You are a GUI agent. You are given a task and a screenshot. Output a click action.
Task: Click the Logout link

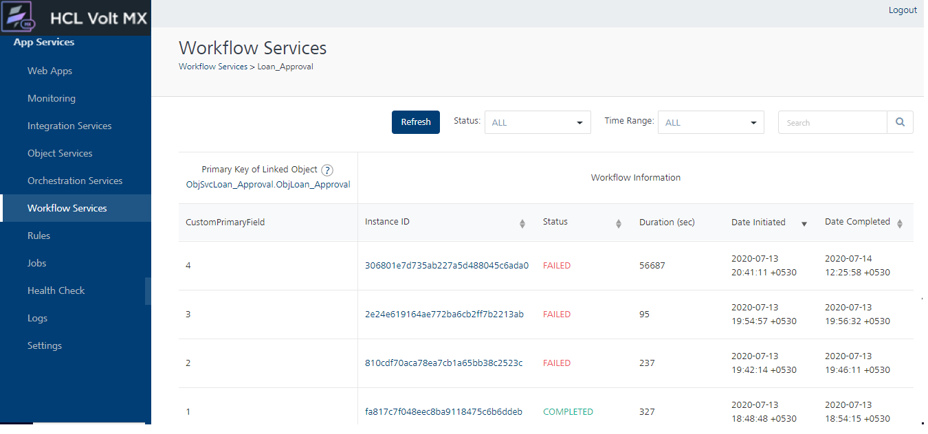pos(903,10)
